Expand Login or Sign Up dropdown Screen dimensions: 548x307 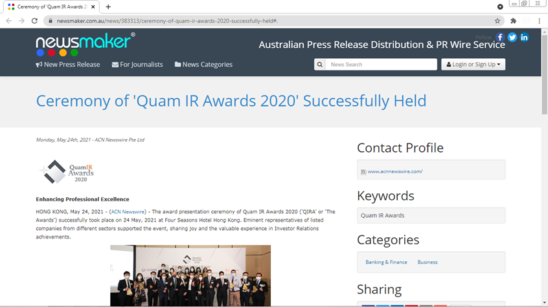474,65
